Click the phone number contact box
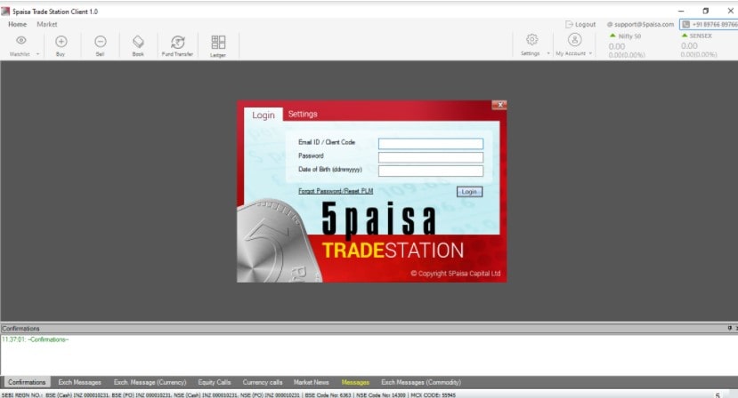 click(x=709, y=25)
